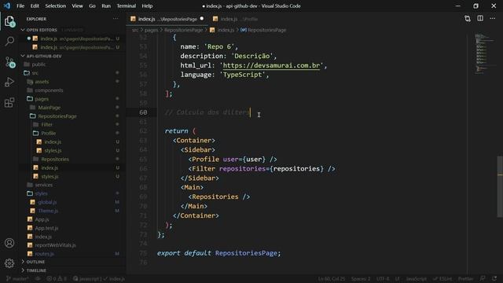The height and width of the screenshot is (283, 503).
Task: Open the notifications bell in status bar
Action: coord(494,278)
